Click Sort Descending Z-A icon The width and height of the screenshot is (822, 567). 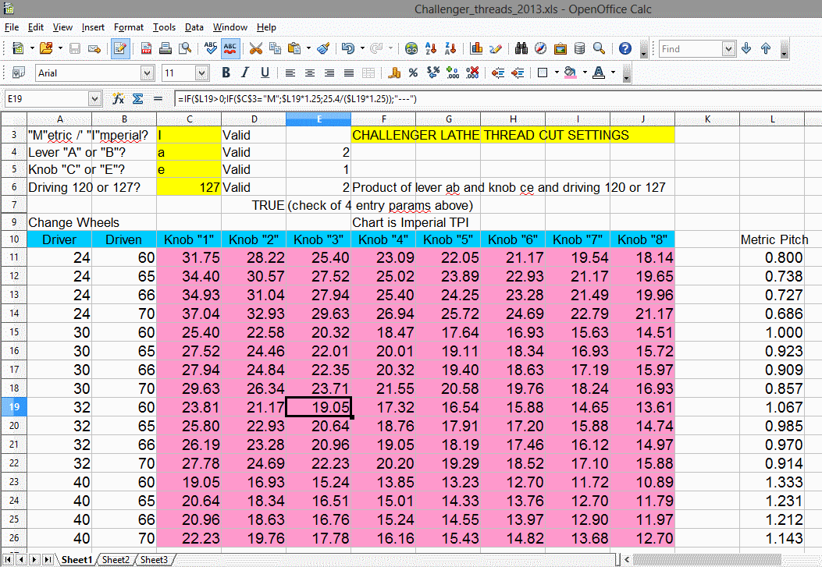450,48
